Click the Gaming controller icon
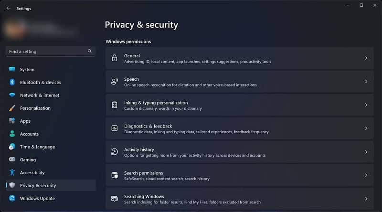 (12, 159)
